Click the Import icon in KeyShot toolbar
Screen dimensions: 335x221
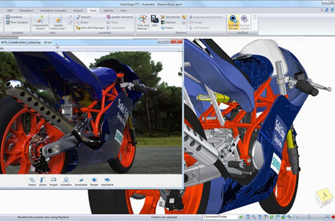tap(32, 181)
